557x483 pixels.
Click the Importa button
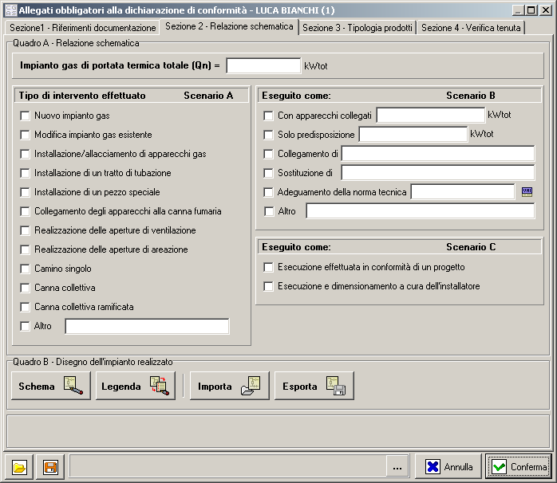(x=230, y=386)
